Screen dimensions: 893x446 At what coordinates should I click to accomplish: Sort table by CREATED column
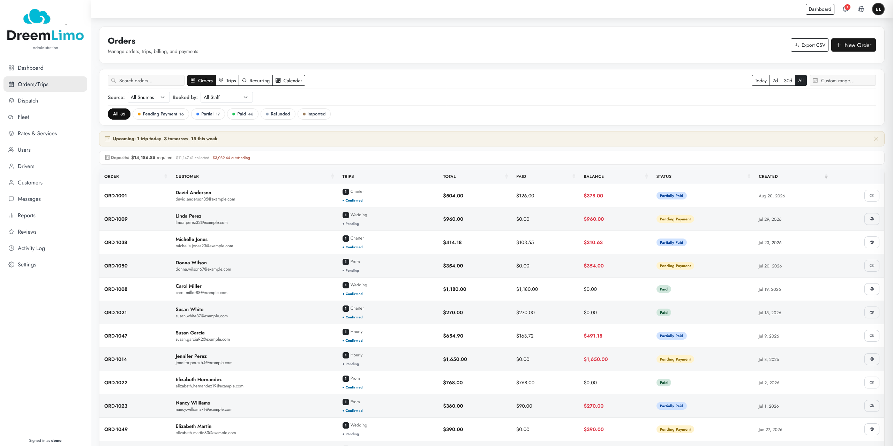click(793, 176)
